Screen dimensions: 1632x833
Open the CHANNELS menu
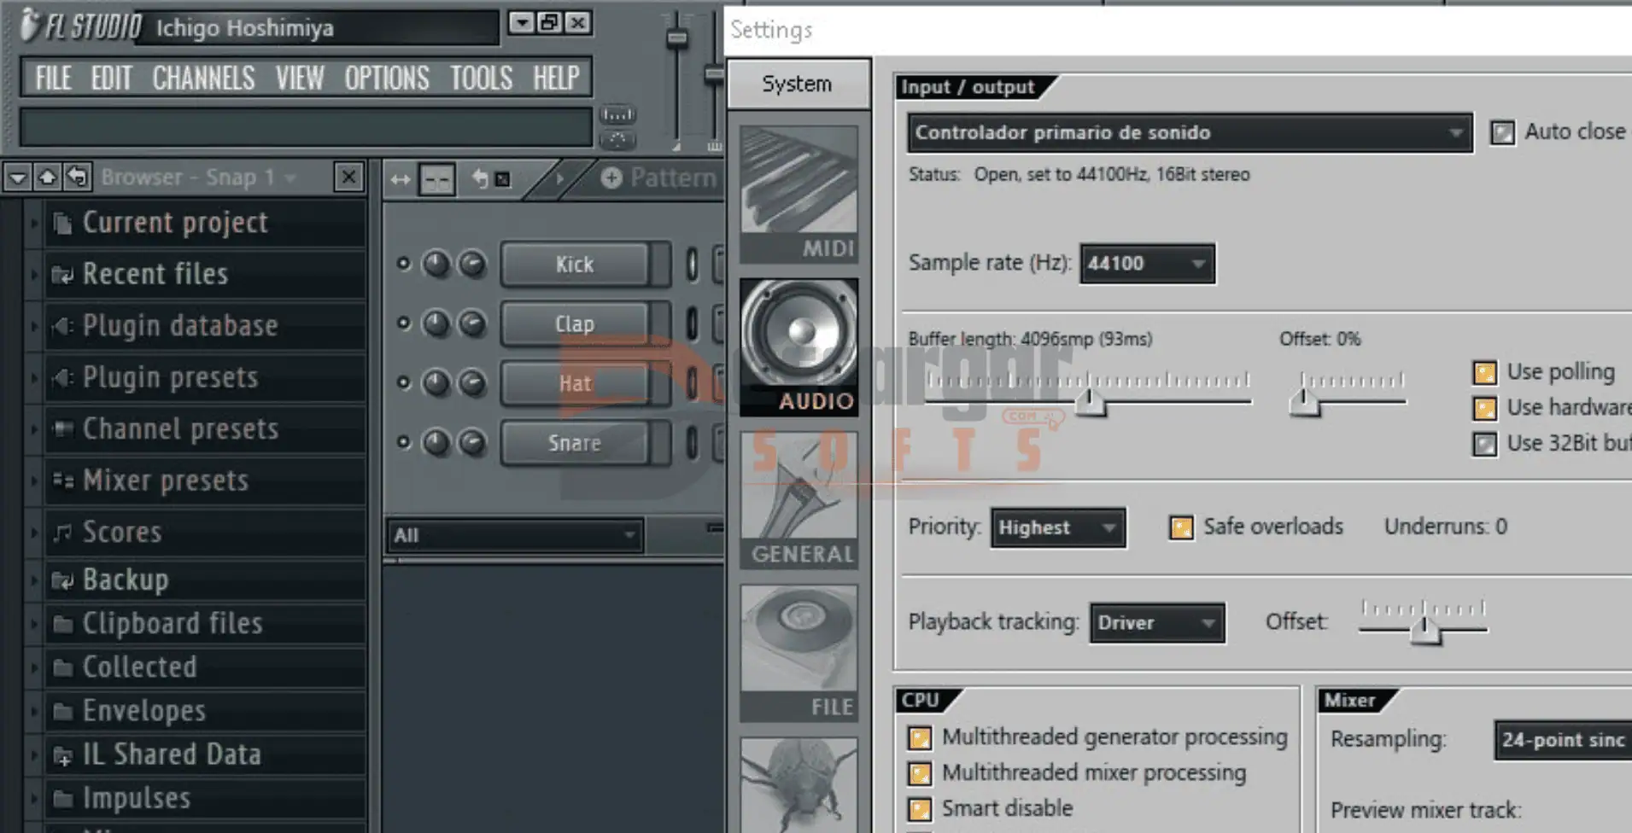click(203, 79)
